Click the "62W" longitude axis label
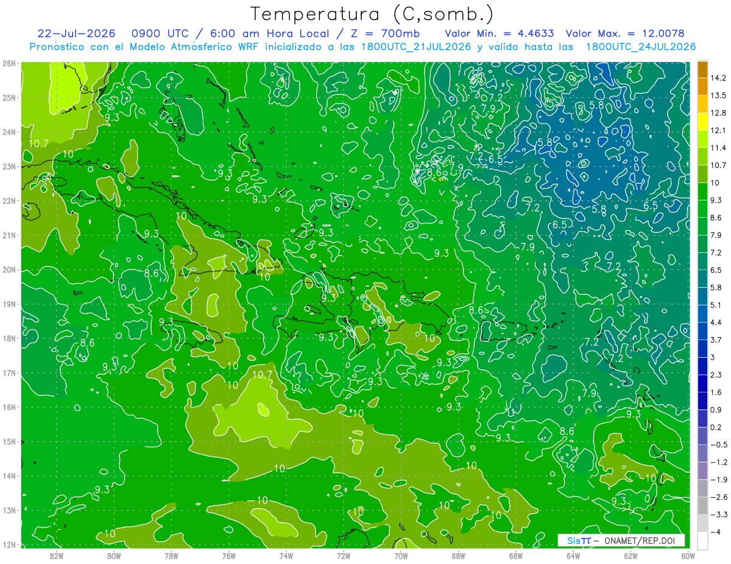 click(630, 555)
